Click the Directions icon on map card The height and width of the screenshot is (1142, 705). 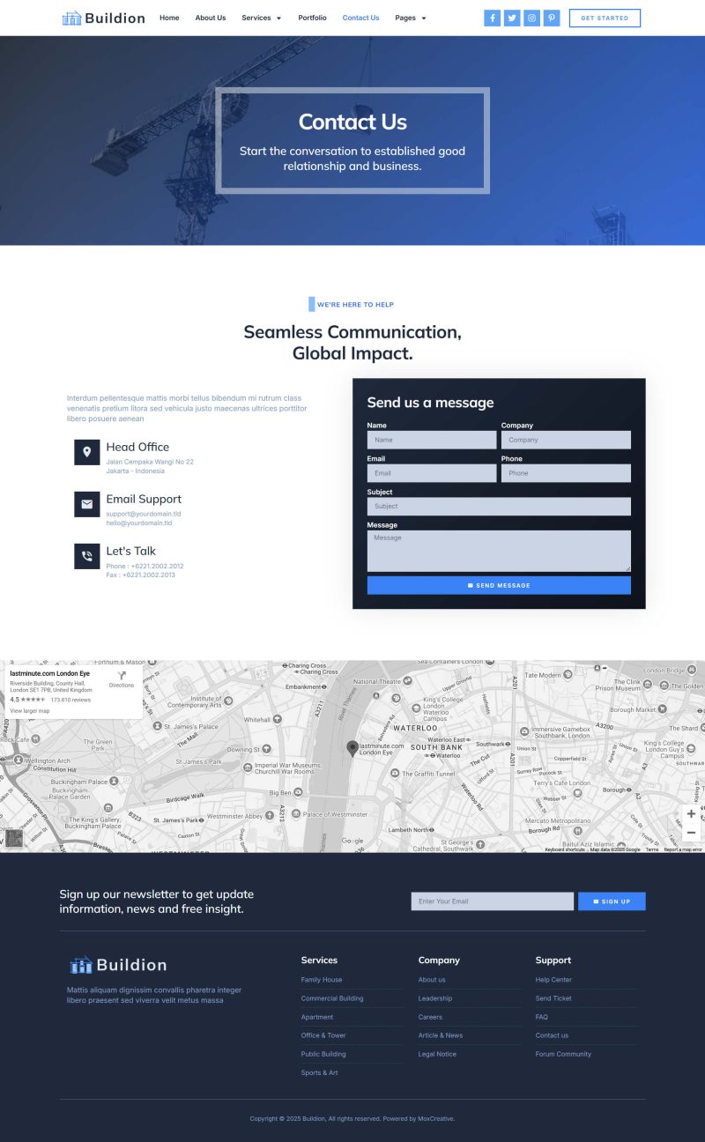point(122,678)
